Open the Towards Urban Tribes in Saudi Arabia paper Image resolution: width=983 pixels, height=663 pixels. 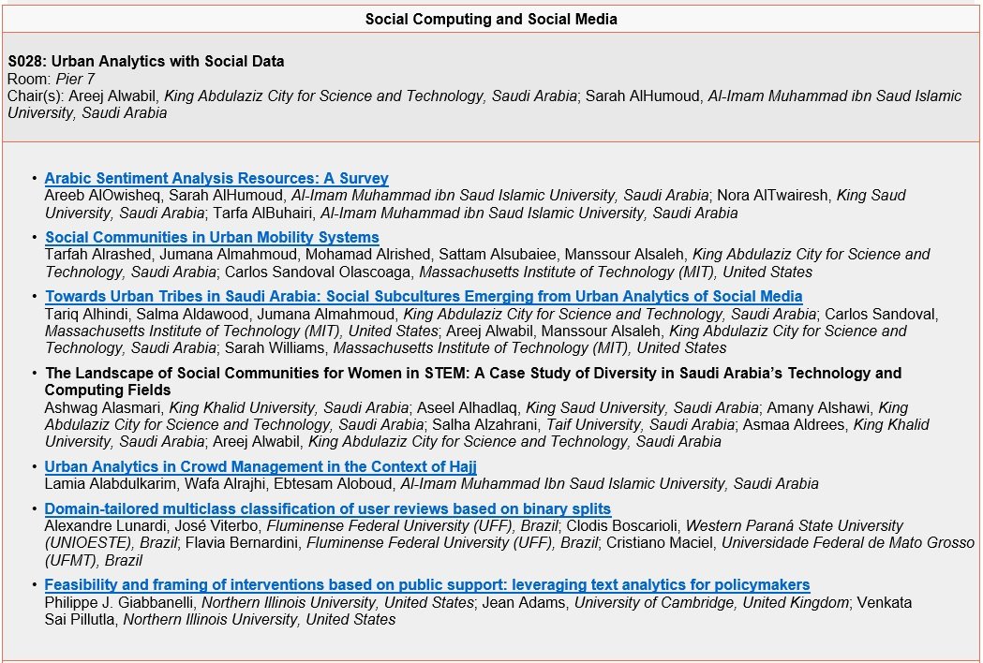point(424,296)
